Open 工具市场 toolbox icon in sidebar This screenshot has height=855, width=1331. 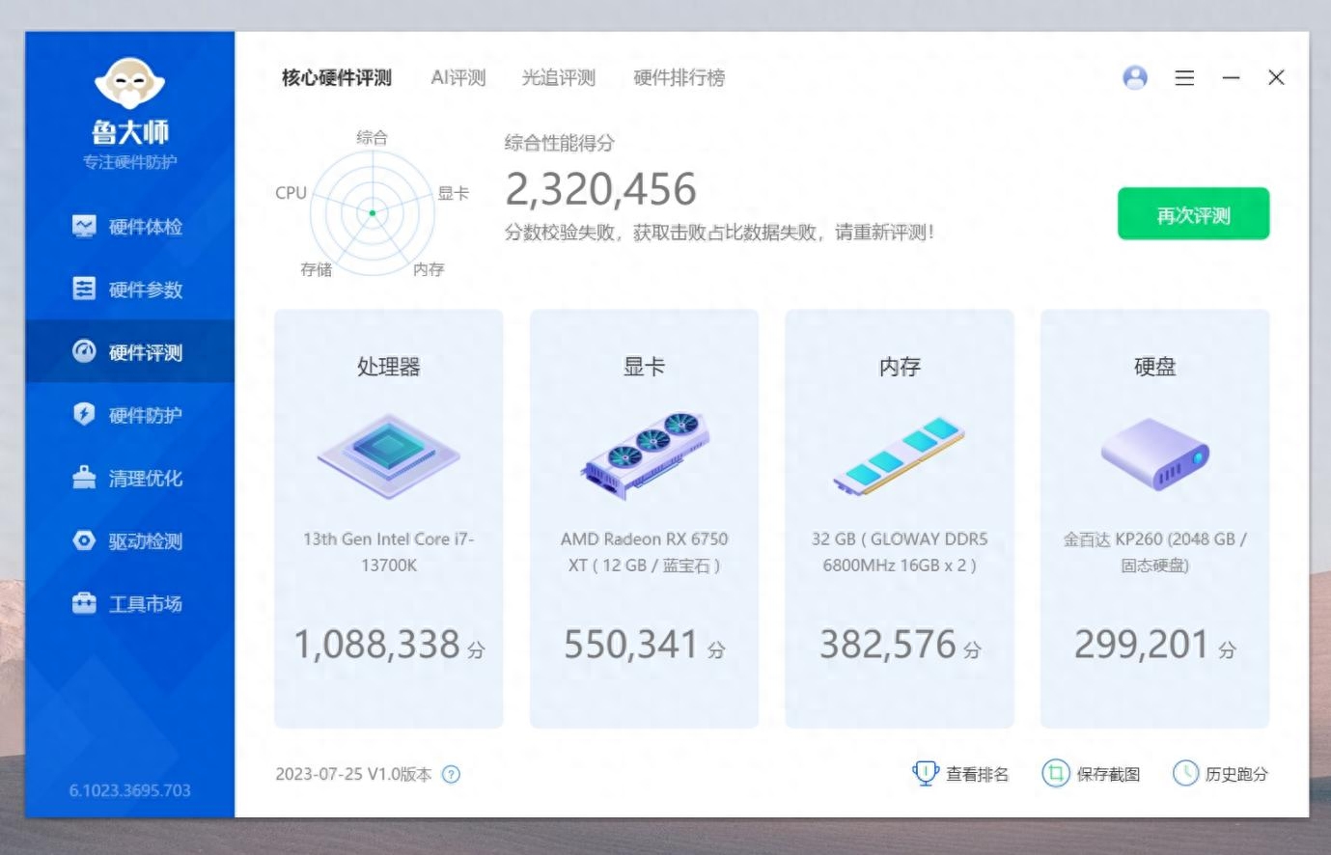coord(84,603)
